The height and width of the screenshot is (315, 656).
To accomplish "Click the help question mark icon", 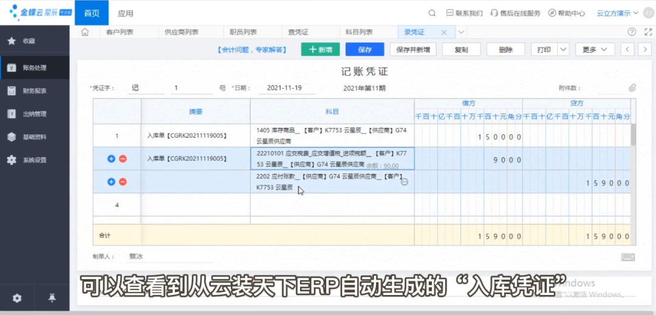I will (x=632, y=32).
